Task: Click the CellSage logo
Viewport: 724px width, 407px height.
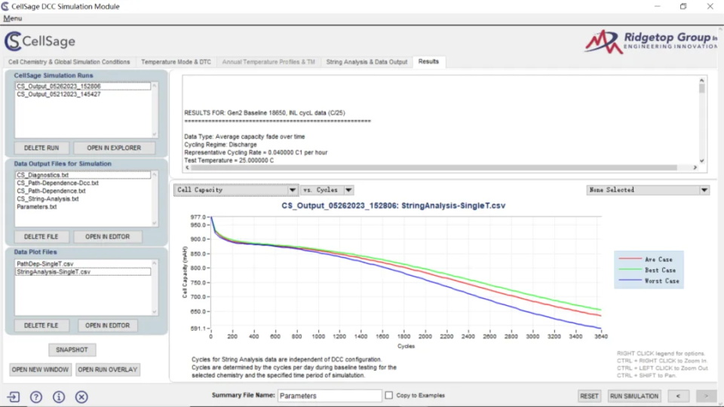Action: pyautogui.click(x=40, y=41)
